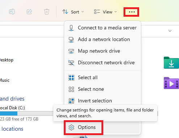Viewport: 179px width, 138px height.
Task: Open the View dropdown
Action: tap(105, 12)
